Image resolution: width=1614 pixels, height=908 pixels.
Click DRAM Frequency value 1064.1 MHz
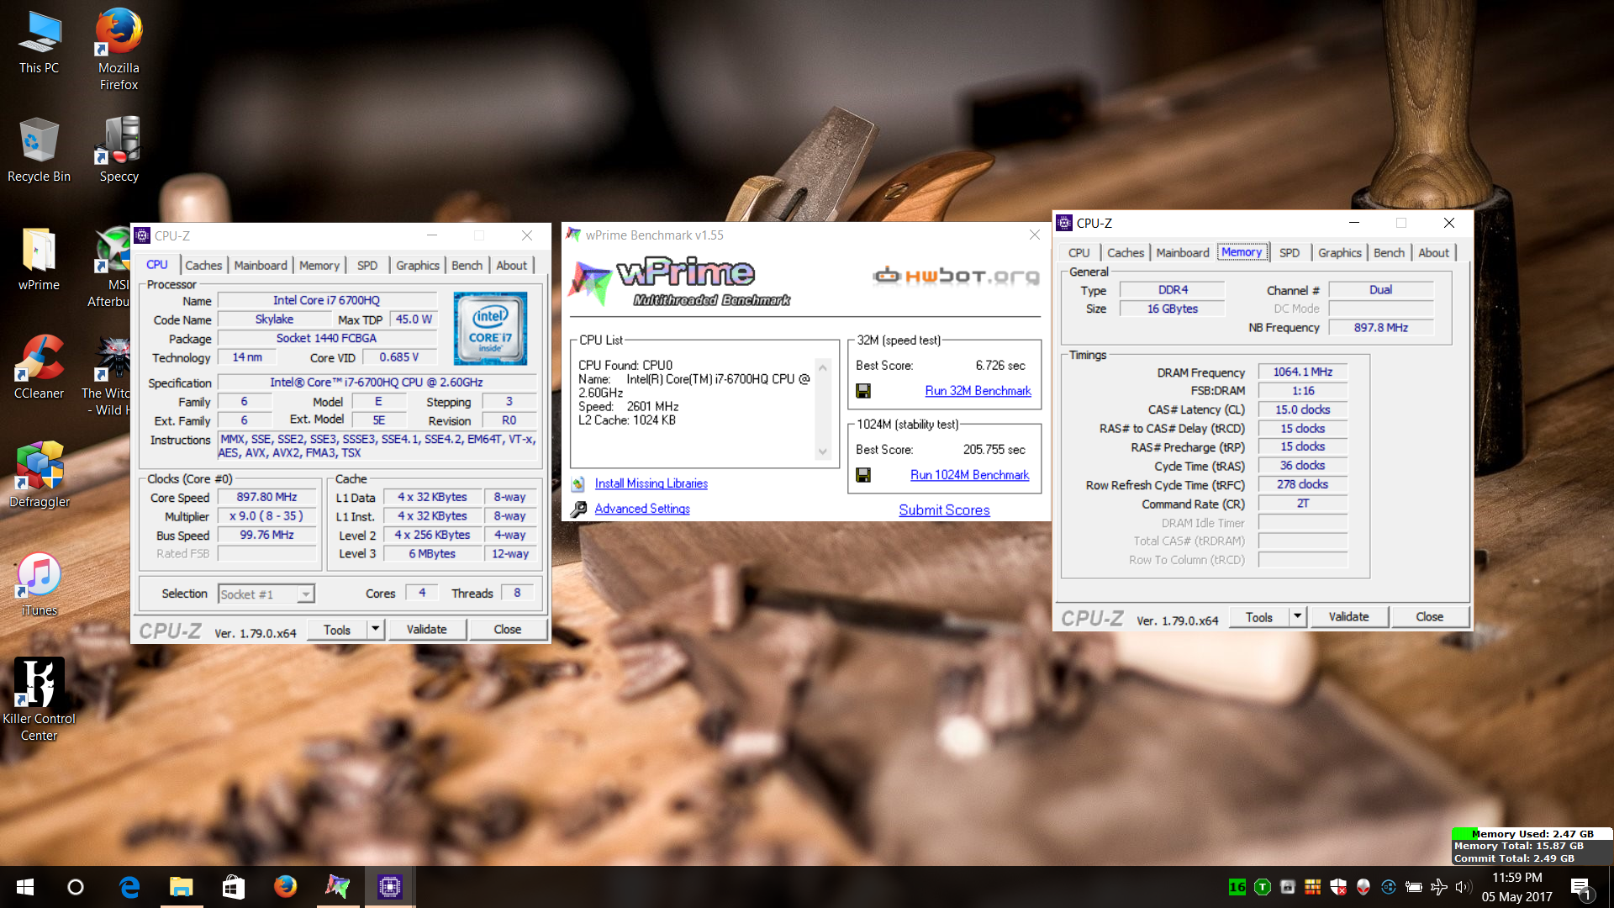pyautogui.click(x=1302, y=372)
